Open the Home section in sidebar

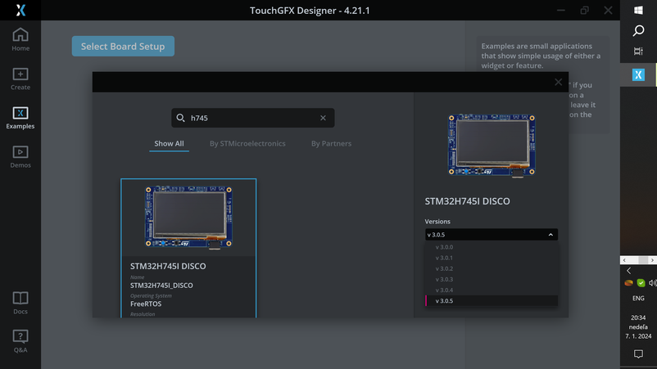pyautogui.click(x=20, y=40)
